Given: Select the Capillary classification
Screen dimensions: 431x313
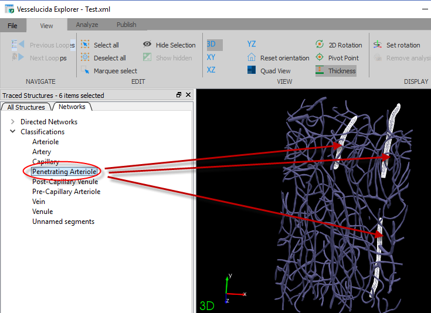Looking at the screenshot, I should point(46,162).
